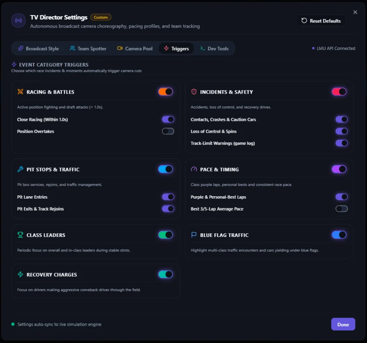Toggle Pit Lane Entries switch

point(168,197)
